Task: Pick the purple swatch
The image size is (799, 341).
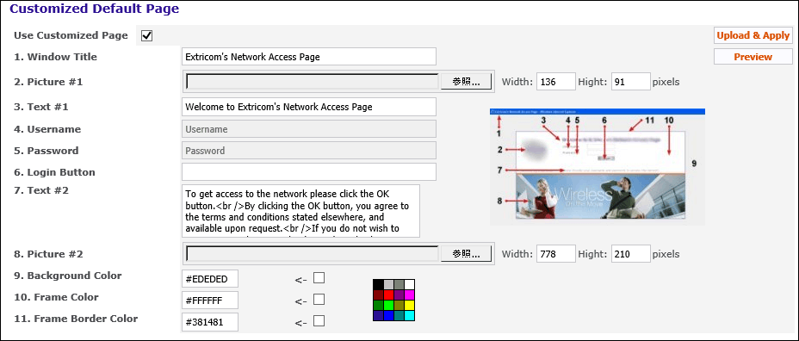Action: tap(399, 294)
